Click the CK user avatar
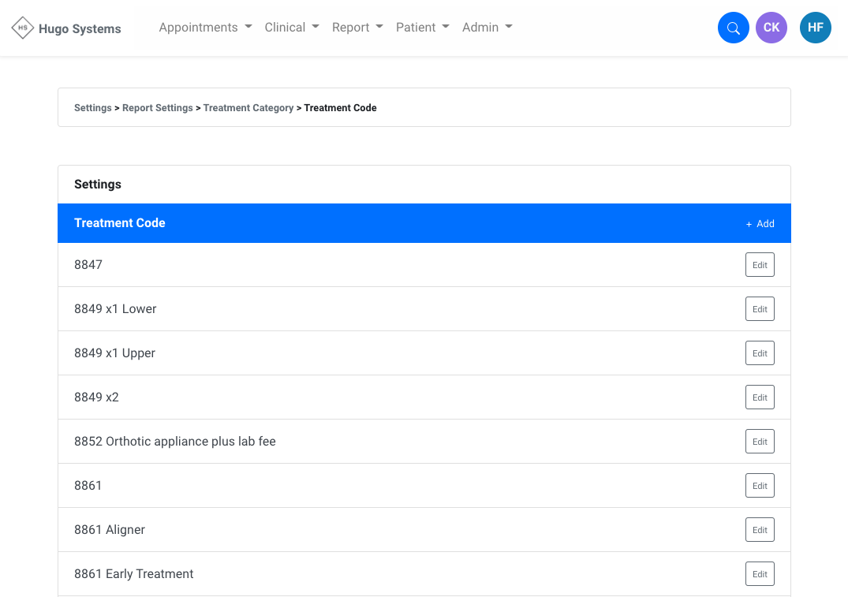Screen dimensions: 848x597 point(771,28)
